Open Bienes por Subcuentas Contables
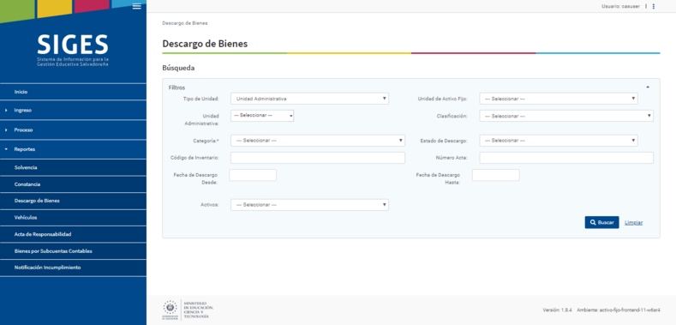The height and width of the screenshot is (325, 676). (x=73, y=251)
